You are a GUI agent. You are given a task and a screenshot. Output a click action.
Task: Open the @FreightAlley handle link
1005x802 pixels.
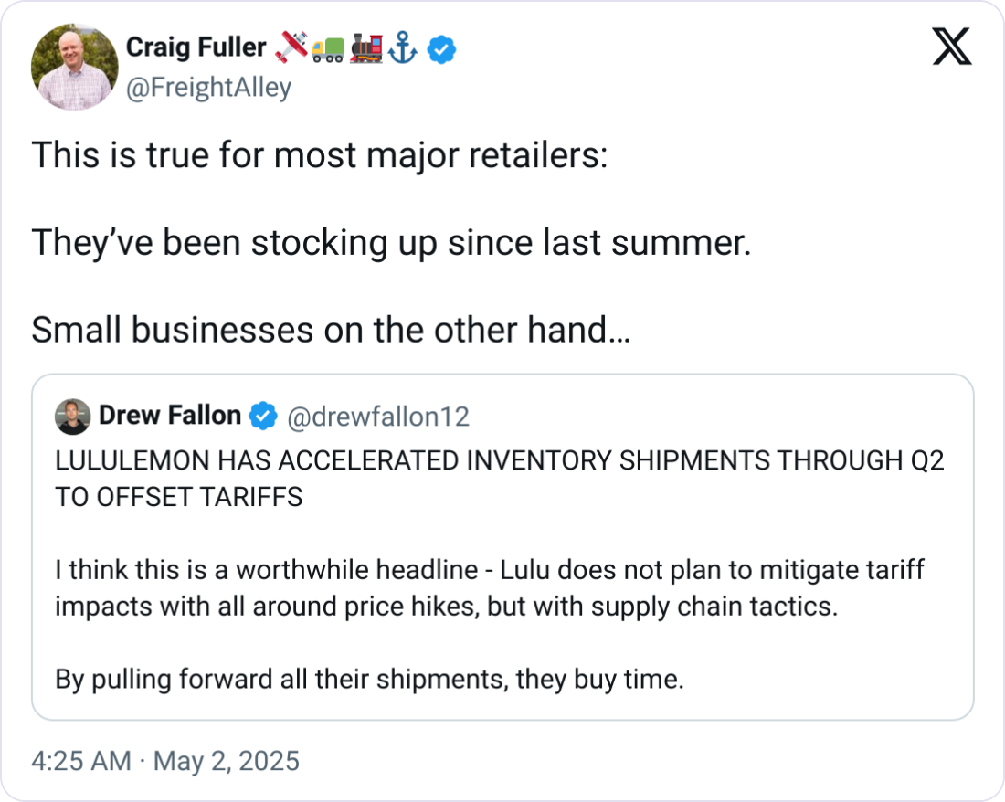208,88
